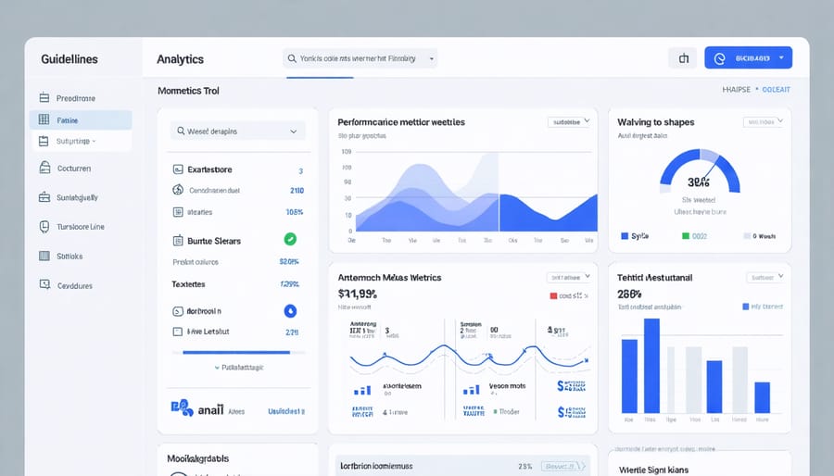The height and width of the screenshot is (476, 834).
Task: Click the Prelat oalures value
Action: [289, 262]
